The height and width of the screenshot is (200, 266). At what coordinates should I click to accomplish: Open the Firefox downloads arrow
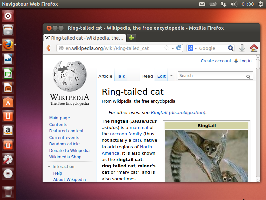[x=242, y=48]
